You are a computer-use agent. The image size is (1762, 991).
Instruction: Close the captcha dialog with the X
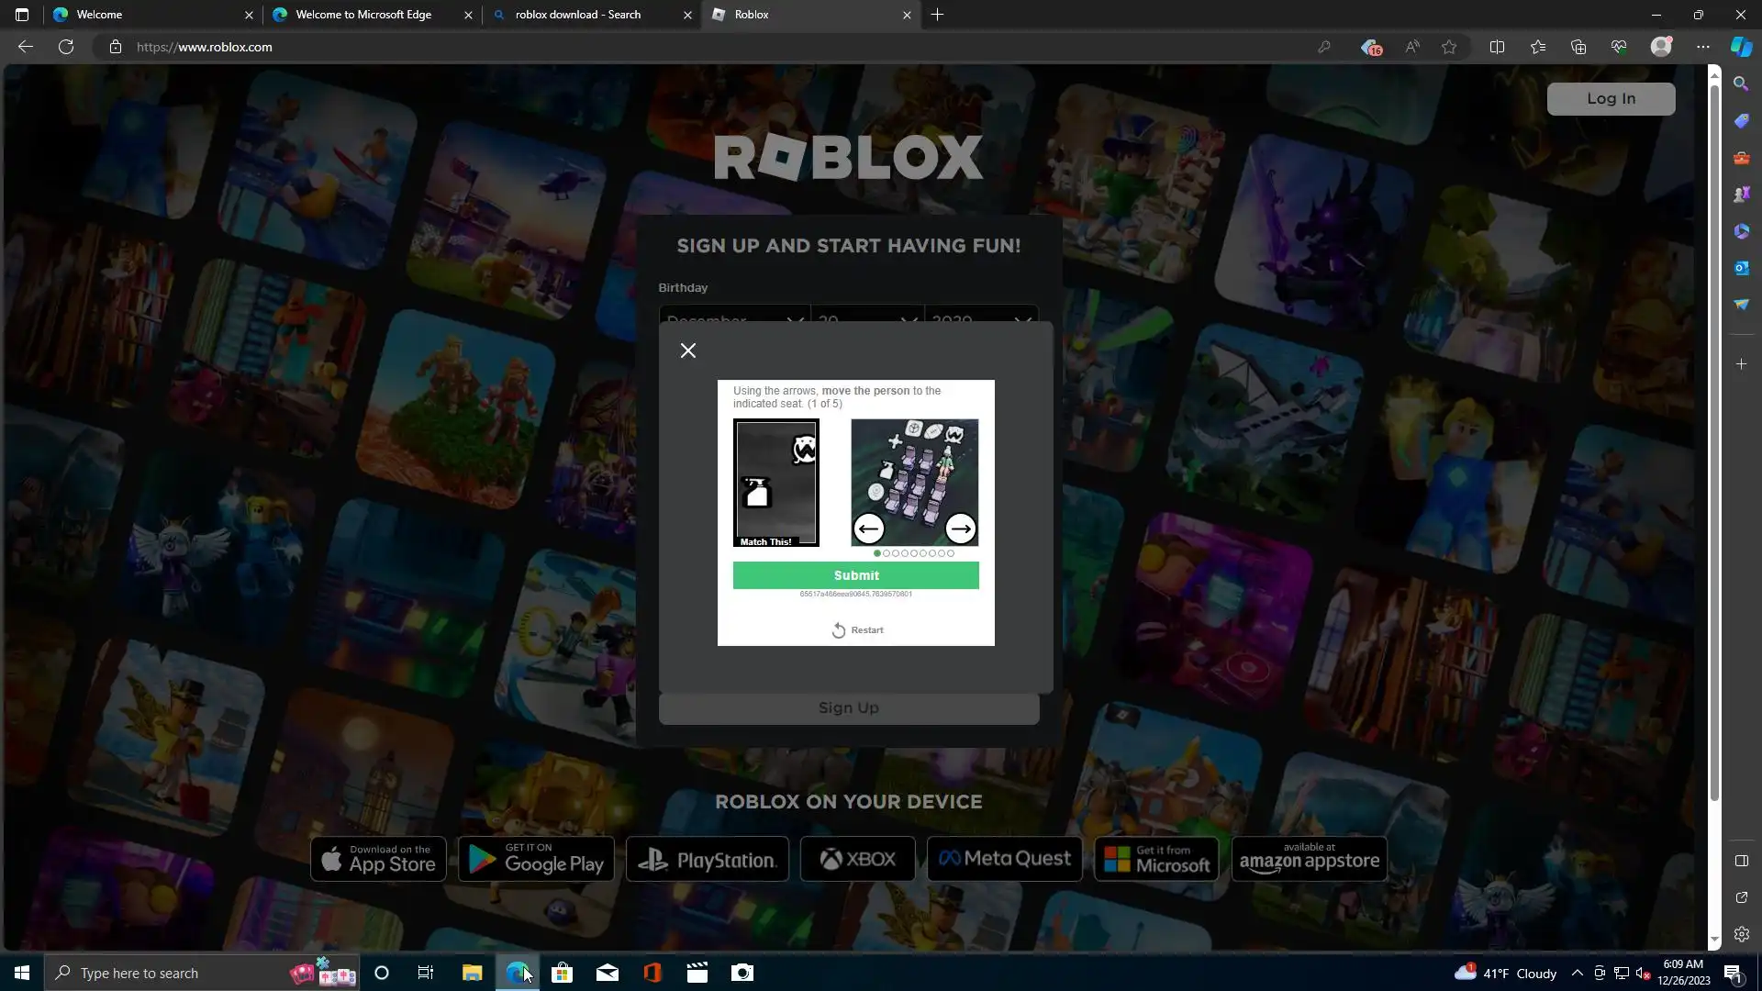pos(688,351)
